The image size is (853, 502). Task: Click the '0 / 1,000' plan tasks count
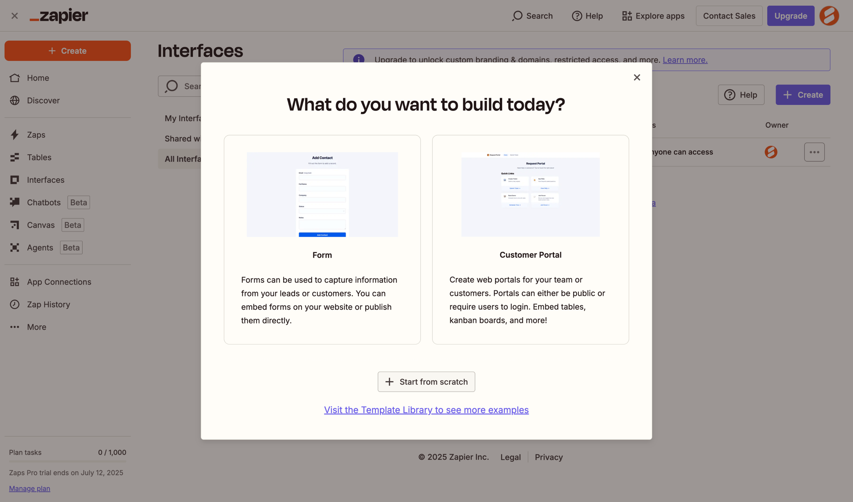(112, 452)
